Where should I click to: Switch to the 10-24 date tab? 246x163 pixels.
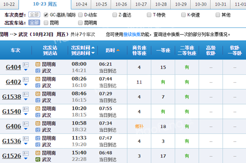click(81, 4)
